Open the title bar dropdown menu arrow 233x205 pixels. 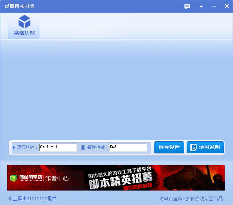point(201,6)
